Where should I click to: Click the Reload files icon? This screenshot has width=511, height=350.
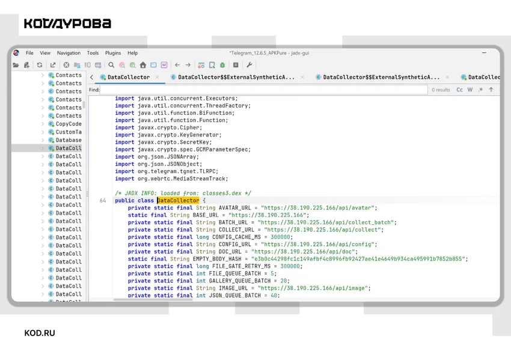40,65
